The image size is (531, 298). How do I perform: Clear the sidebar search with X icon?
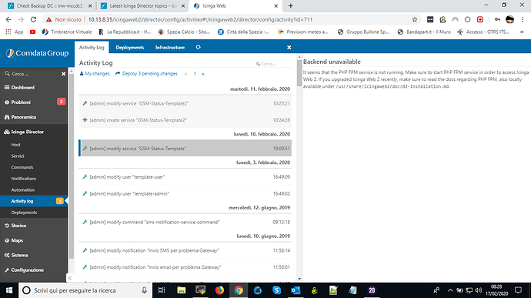click(63, 74)
